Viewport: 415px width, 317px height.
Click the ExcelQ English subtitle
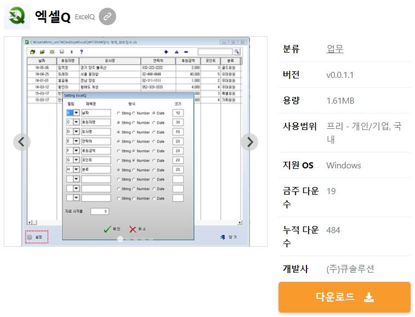point(84,17)
